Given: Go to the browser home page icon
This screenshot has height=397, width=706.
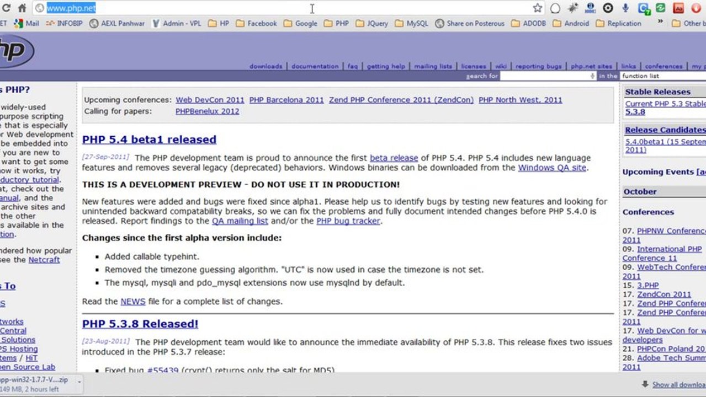Looking at the screenshot, I should pos(22,8).
